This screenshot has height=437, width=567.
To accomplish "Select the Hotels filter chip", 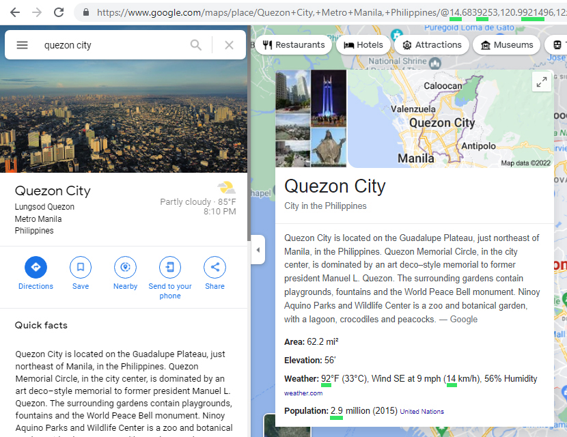I will point(363,44).
